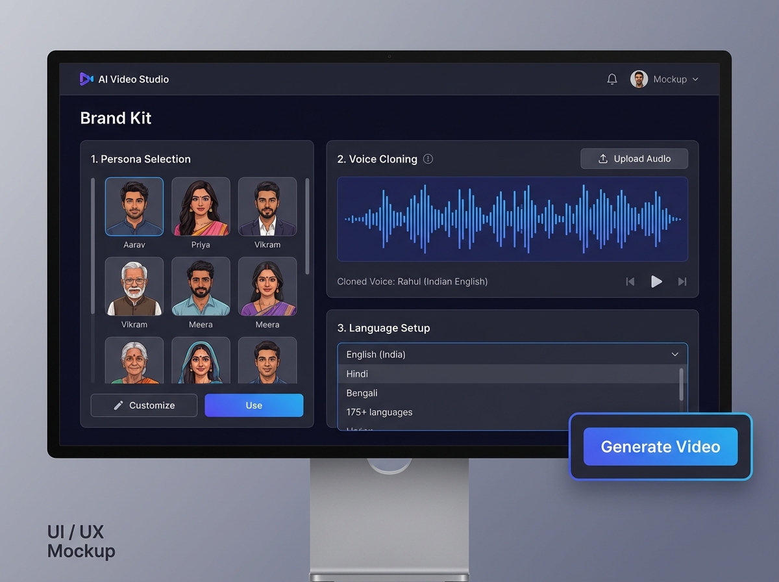
Task: Skip to previous in voice playback
Action: point(630,281)
